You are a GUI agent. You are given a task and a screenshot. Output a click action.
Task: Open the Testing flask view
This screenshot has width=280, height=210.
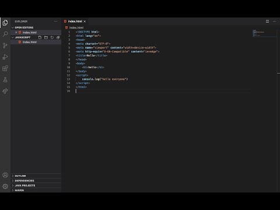pos(5,79)
